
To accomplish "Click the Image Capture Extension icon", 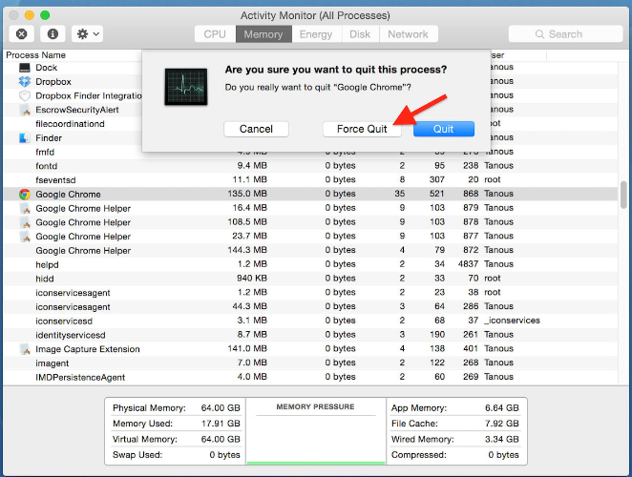I will pos(25,349).
